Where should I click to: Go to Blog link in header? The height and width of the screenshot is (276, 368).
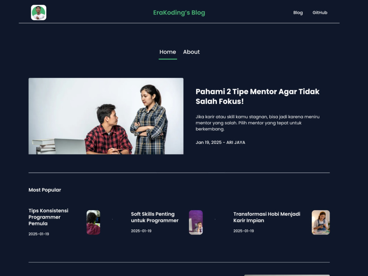(298, 13)
